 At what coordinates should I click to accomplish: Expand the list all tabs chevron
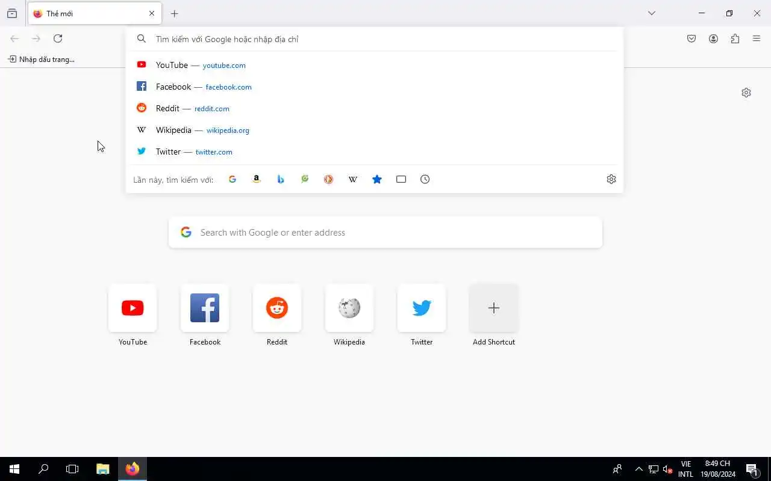652,13
